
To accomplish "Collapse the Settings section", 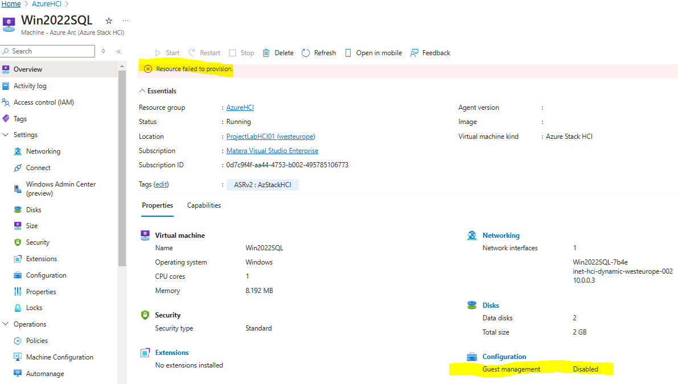I will [6, 135].
